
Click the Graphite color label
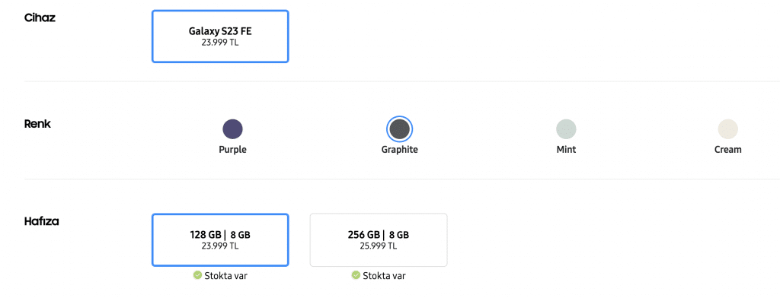click(x=399, y=150)
